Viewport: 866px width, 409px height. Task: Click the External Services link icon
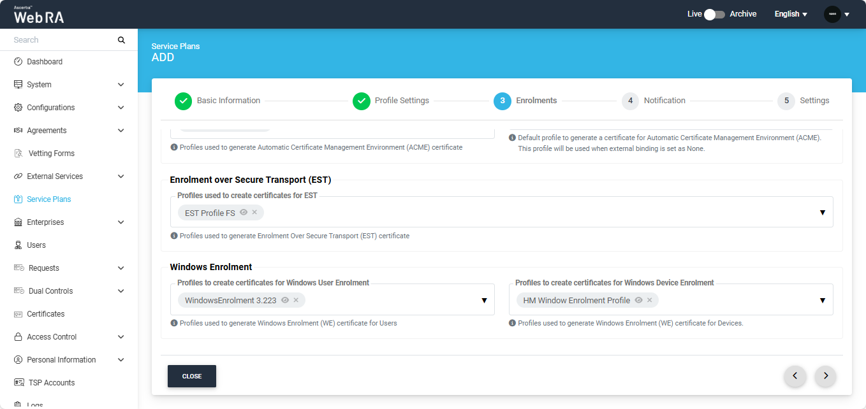[18, 176]
